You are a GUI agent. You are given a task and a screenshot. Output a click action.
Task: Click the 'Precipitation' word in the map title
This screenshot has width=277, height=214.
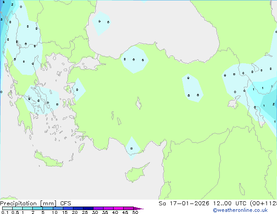point(18,204)
